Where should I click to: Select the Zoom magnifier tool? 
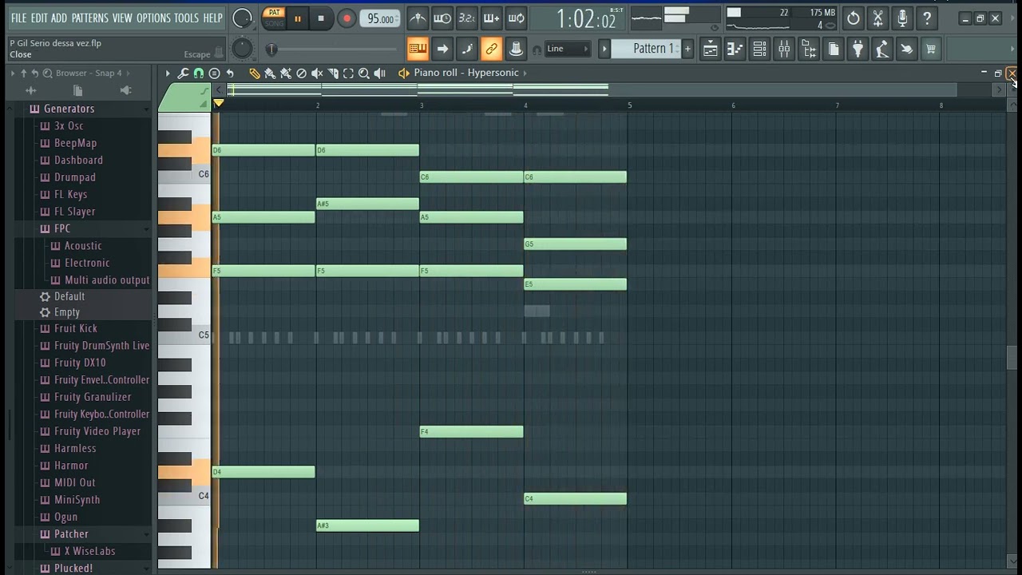point(364,73)
